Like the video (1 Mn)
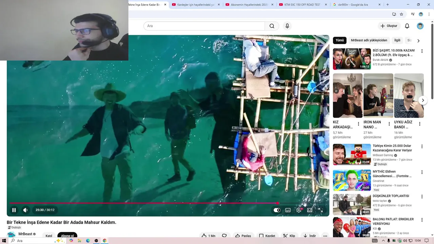Screen dimensions: 434x244 [x=208, y=236]
